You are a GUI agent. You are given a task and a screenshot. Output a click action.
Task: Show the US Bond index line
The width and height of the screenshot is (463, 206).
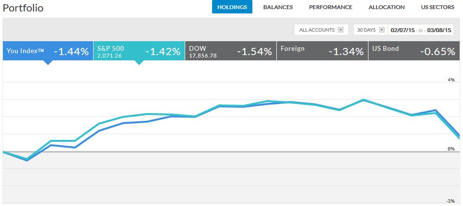[x=414, y=51]
